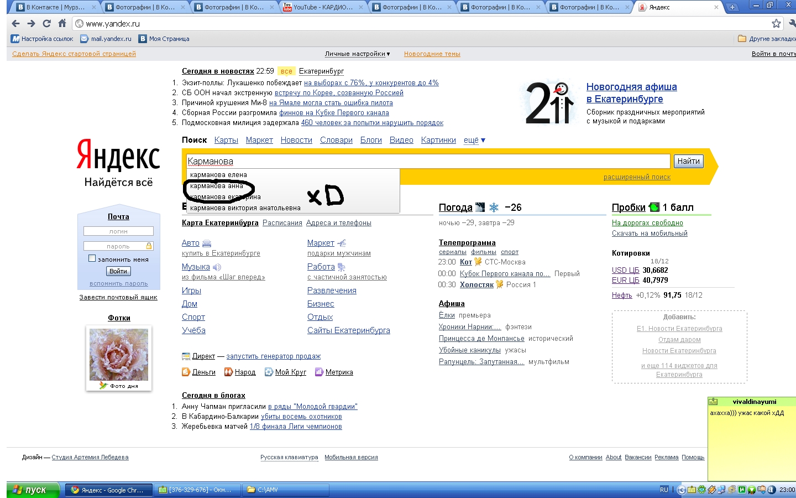Click the Яндекс logo

coord(118,154)
